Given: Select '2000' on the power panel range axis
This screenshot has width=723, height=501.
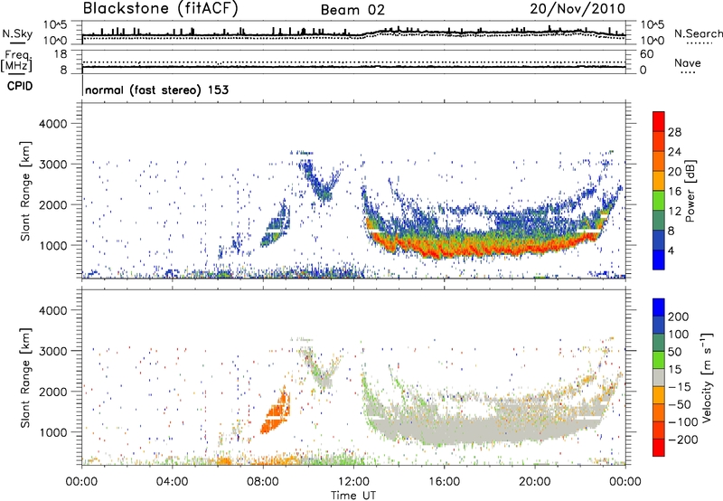Looking at the screenshot, I should click(x=53, y=204).
